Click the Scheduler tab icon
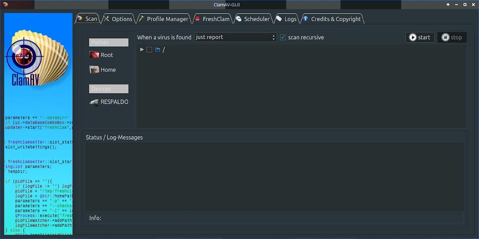Image resolution: width=479 pixels, height=239 pixels. pos(239,19)
